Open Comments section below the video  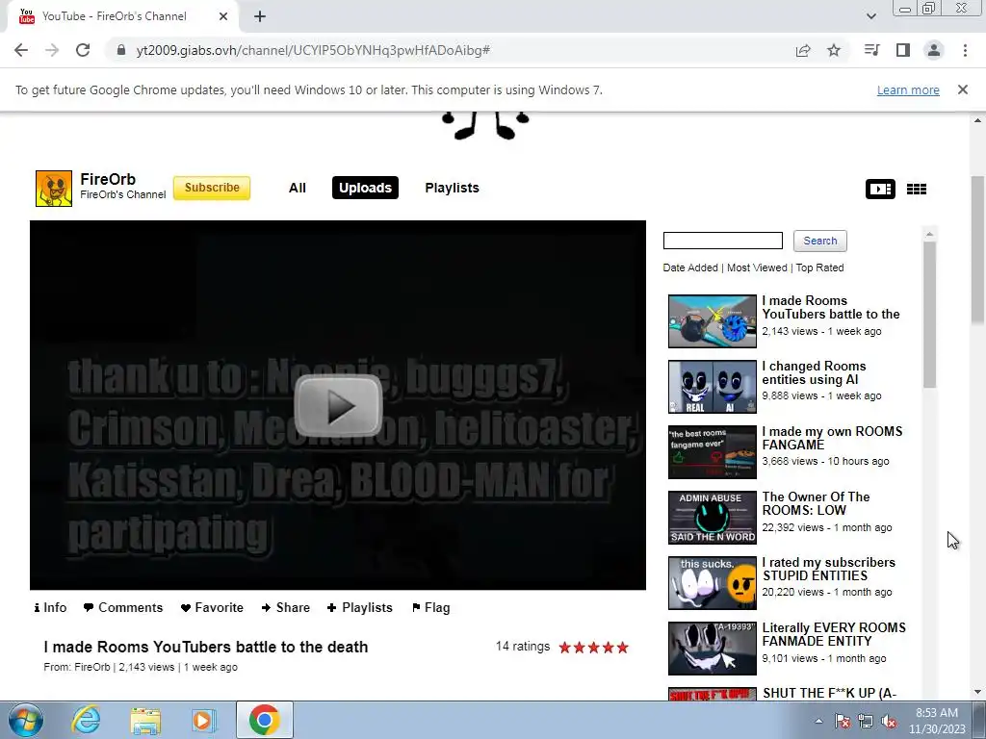[x=123, y=608]
